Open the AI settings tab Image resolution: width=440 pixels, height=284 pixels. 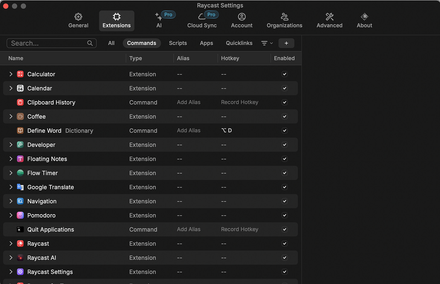click(159, 21)
